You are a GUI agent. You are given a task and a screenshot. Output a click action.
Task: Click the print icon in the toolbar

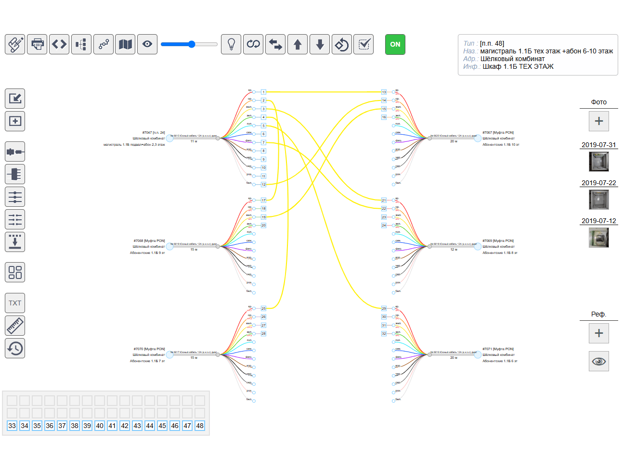point(37,44)
